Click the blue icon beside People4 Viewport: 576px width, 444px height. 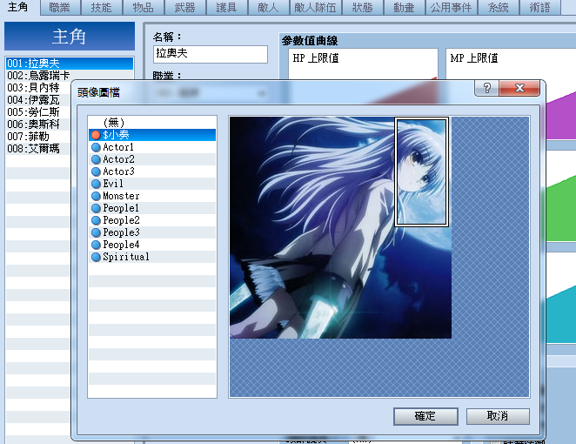point(96,245)
